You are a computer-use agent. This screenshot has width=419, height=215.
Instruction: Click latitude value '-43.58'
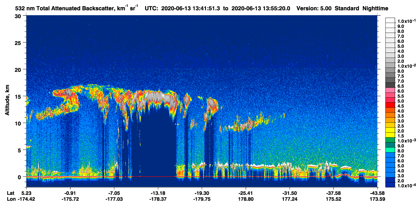[x=377, y=193]
